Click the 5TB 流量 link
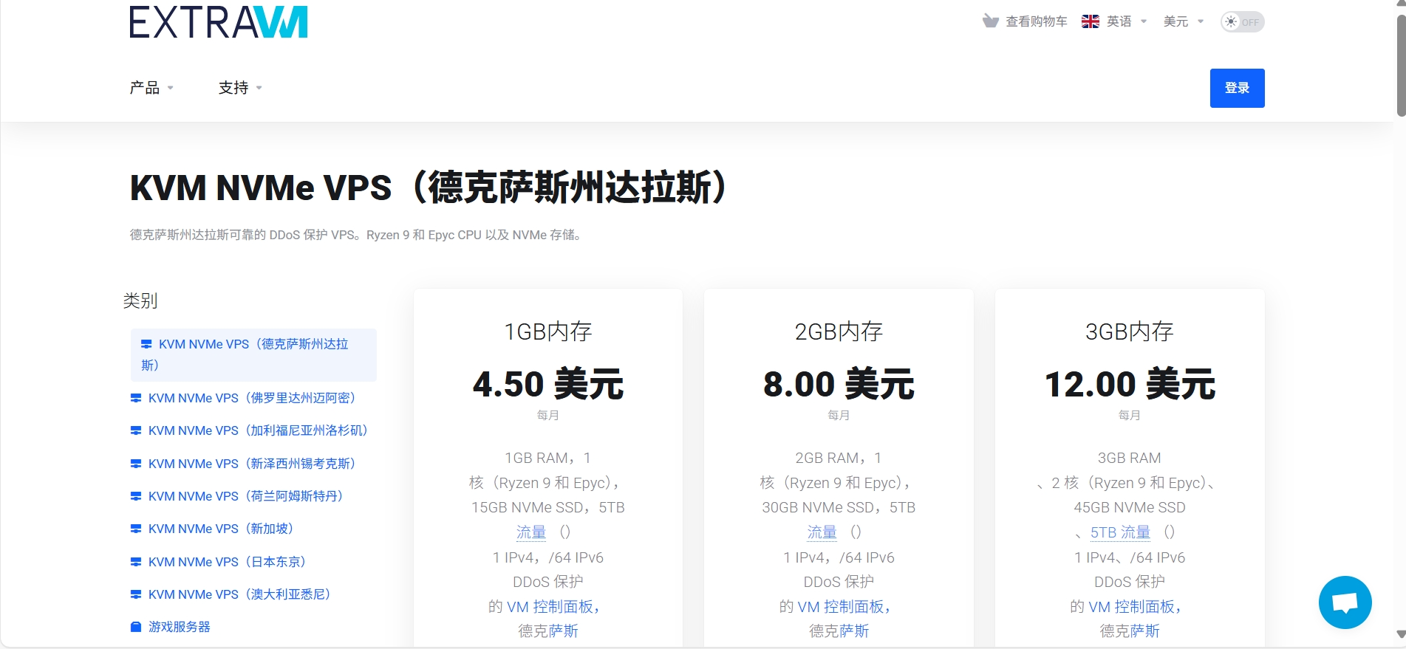This screenshot has height=649, width=1406. (1120, 532)
